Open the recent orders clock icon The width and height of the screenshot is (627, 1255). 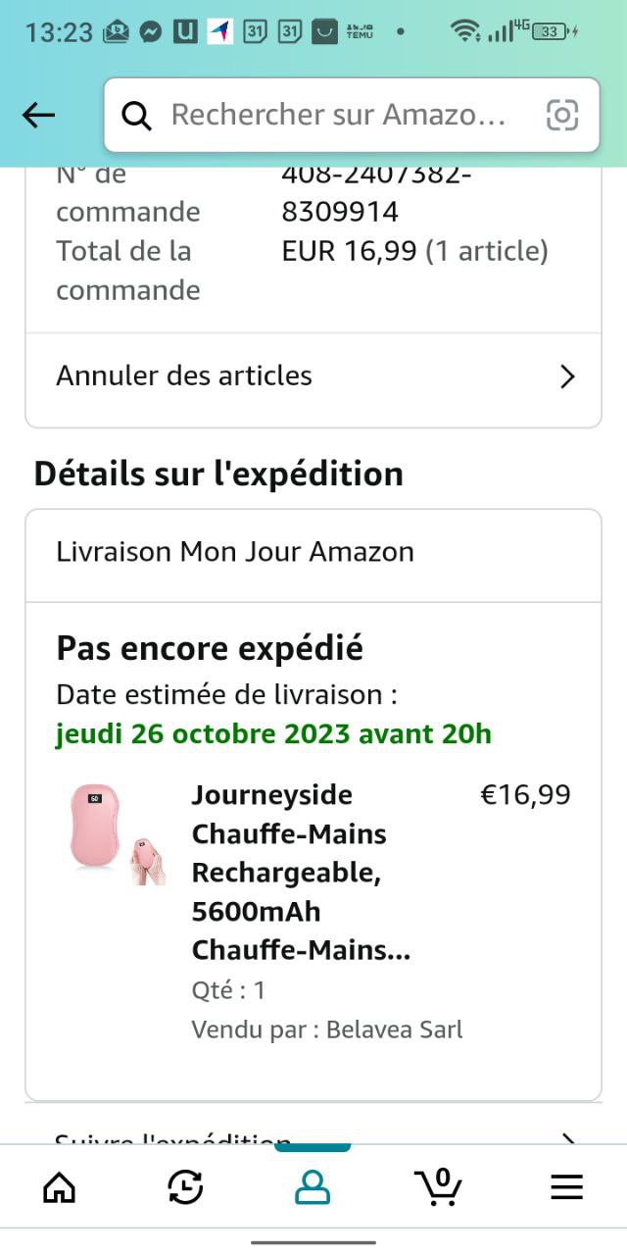(x=185, y=1187)
